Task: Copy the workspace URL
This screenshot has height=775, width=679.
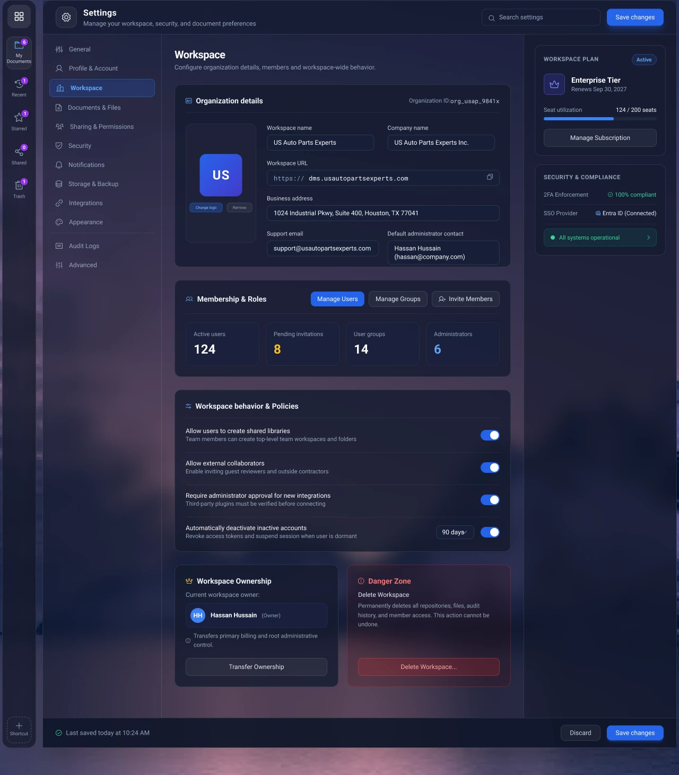Action: (490, 177)
